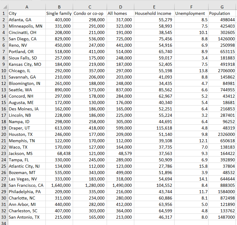Select the 'Reno, NV' cell
This screenshot has height=225, width=237.
pos(27,45)
